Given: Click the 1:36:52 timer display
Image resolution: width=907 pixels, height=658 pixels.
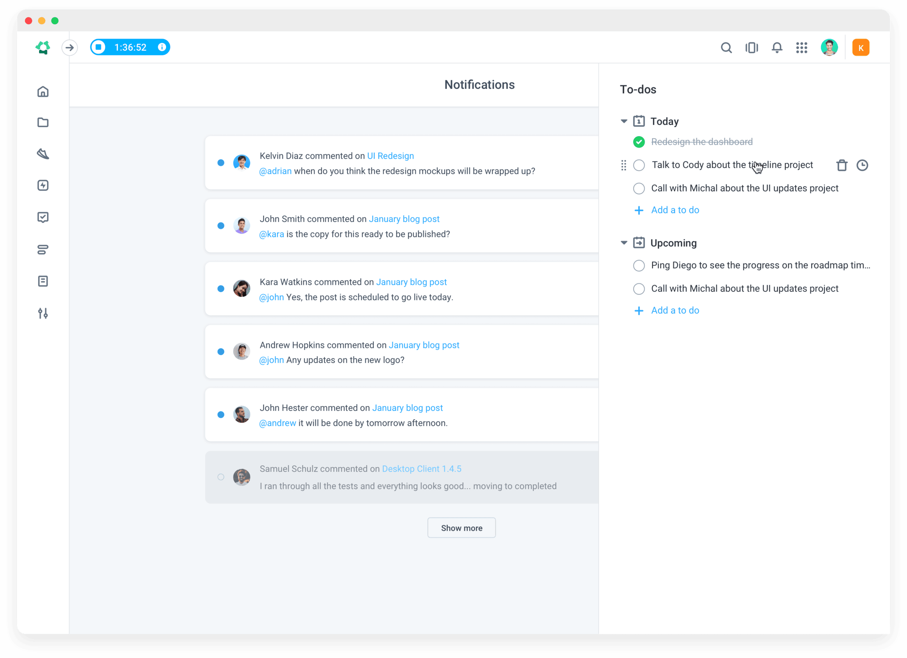Looking at the screenshot, I should click(x=130, y=47).
